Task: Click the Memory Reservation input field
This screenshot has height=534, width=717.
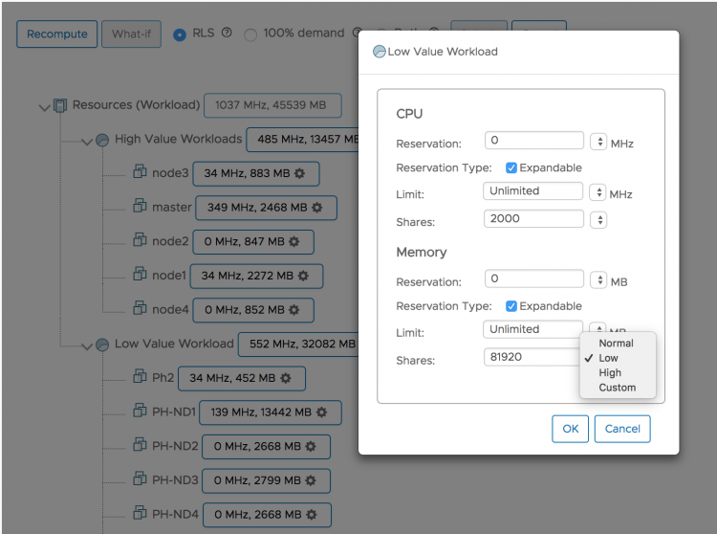Action: point(533,279)
